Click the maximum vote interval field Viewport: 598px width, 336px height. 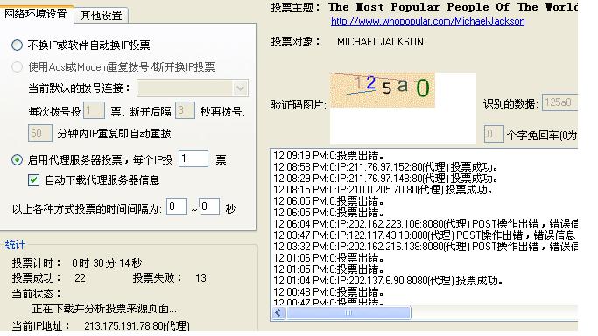(x=209, y=206)
